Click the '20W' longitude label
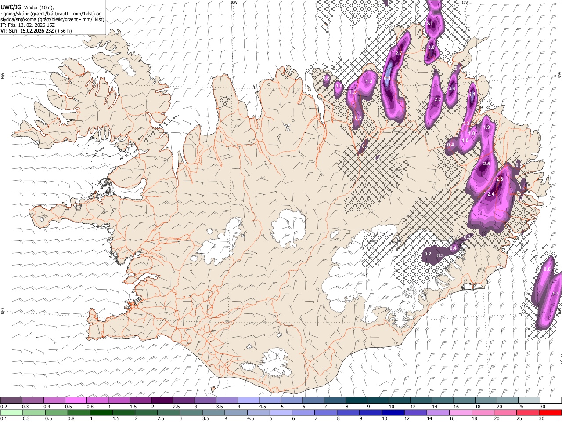Viewport: 562px width, 422px height. (234, 2)
